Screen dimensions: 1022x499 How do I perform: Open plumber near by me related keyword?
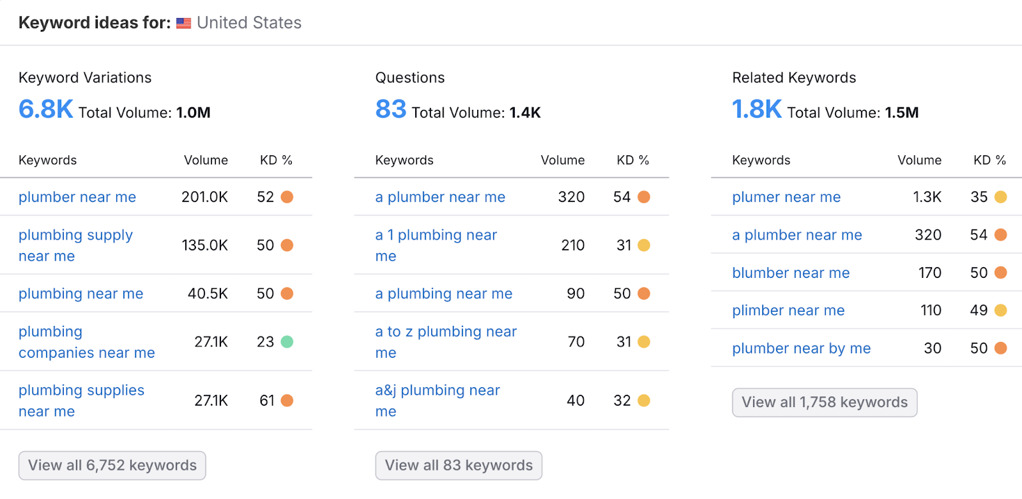click(x=801, y=348)
